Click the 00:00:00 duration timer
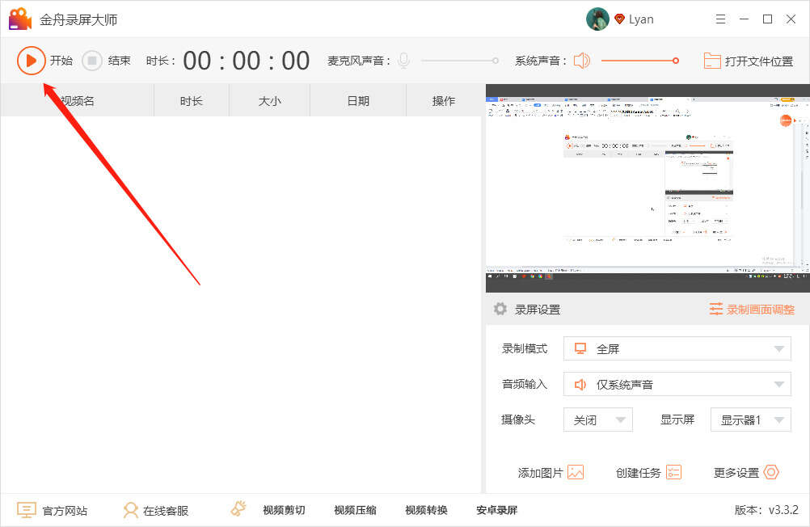This screenshot has width=810, height=527. click(247, 61)
